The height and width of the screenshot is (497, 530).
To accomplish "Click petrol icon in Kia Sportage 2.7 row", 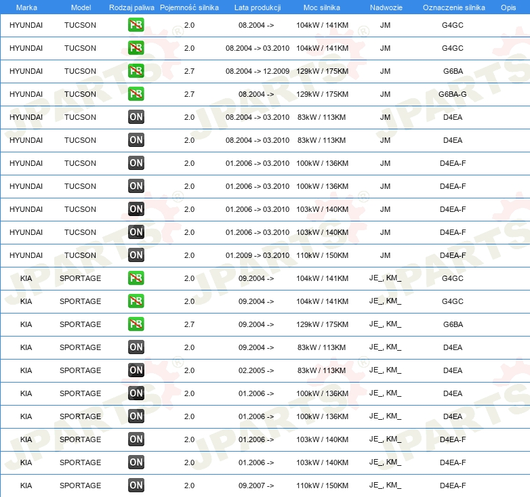I will pos(136,324).
